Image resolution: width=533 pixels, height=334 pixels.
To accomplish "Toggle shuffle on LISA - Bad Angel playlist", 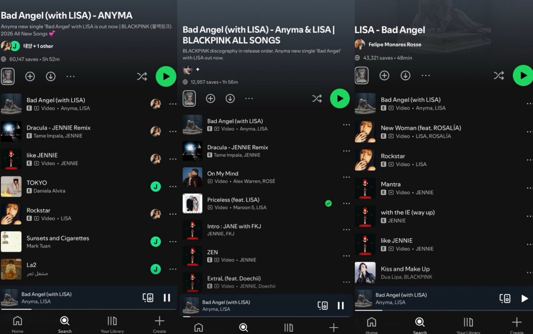I will click(499, 76).
